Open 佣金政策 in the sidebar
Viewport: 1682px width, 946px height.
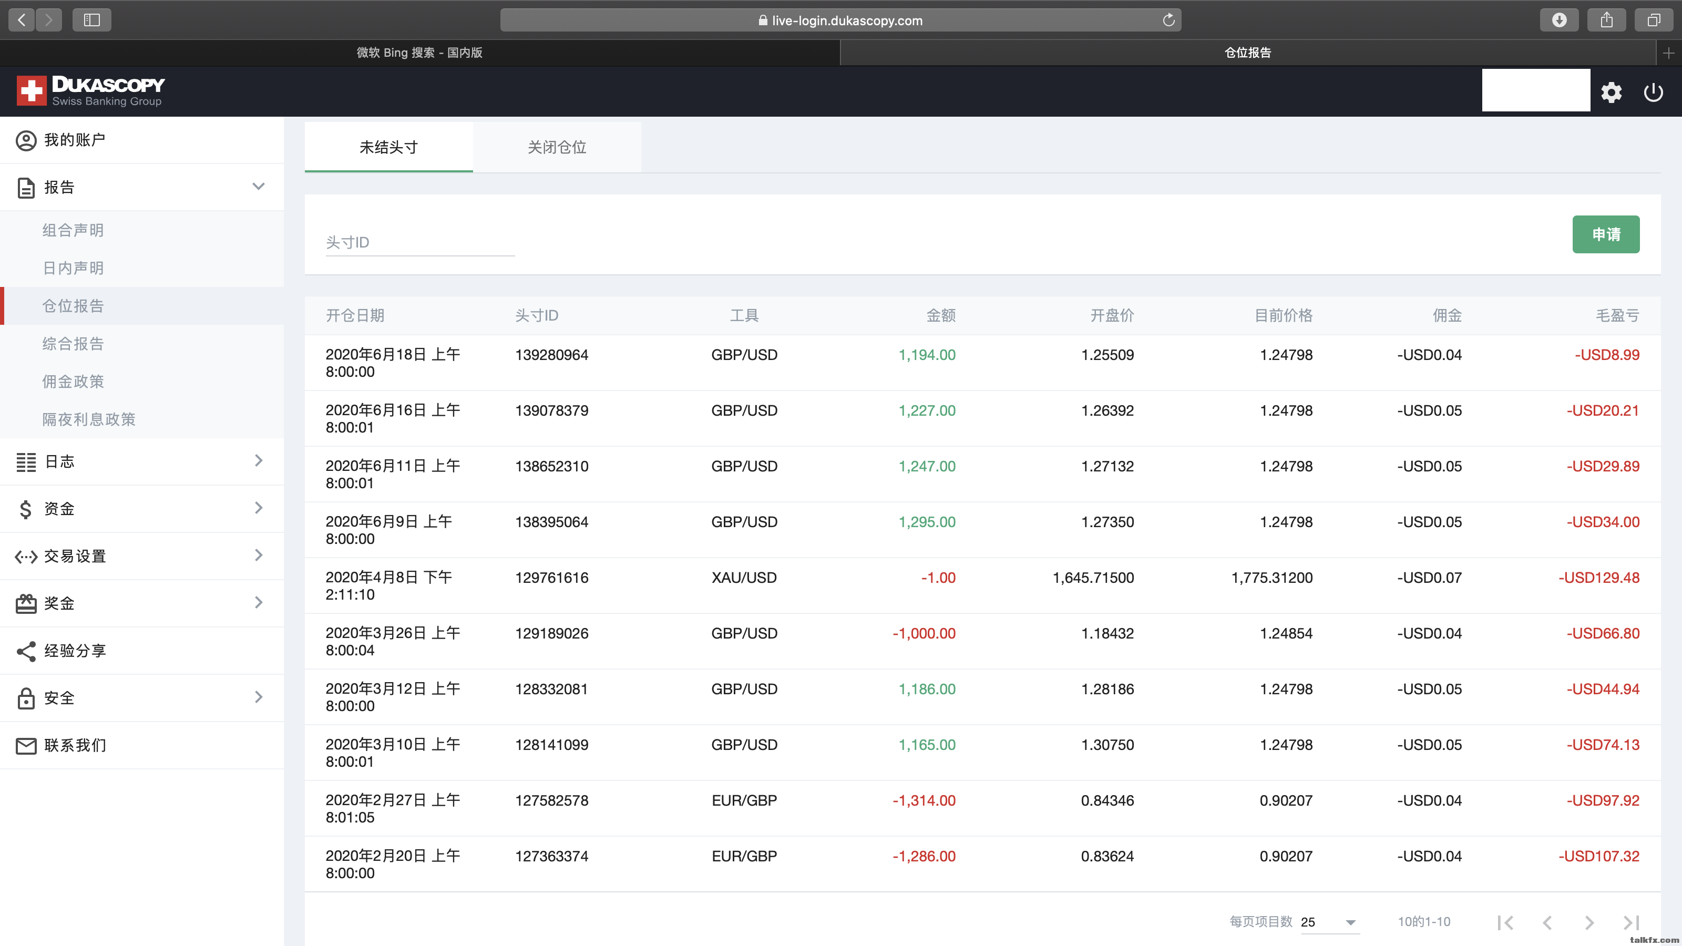[x=73, y=382]
